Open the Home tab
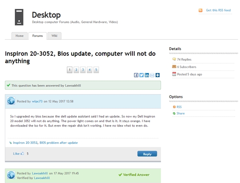The image size is (240, 183). [19, 36]
